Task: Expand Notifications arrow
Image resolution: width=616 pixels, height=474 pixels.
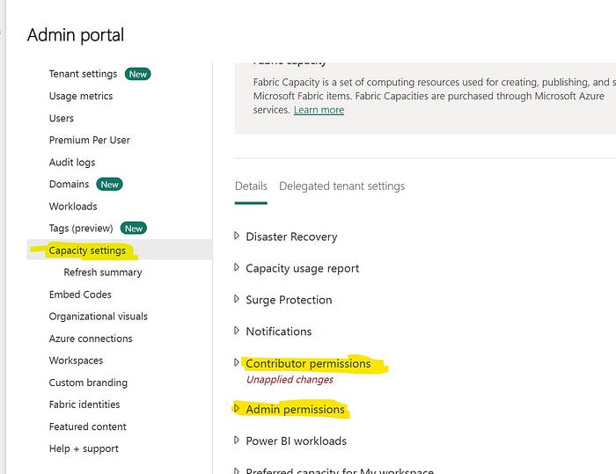Action: coord(237,331)
